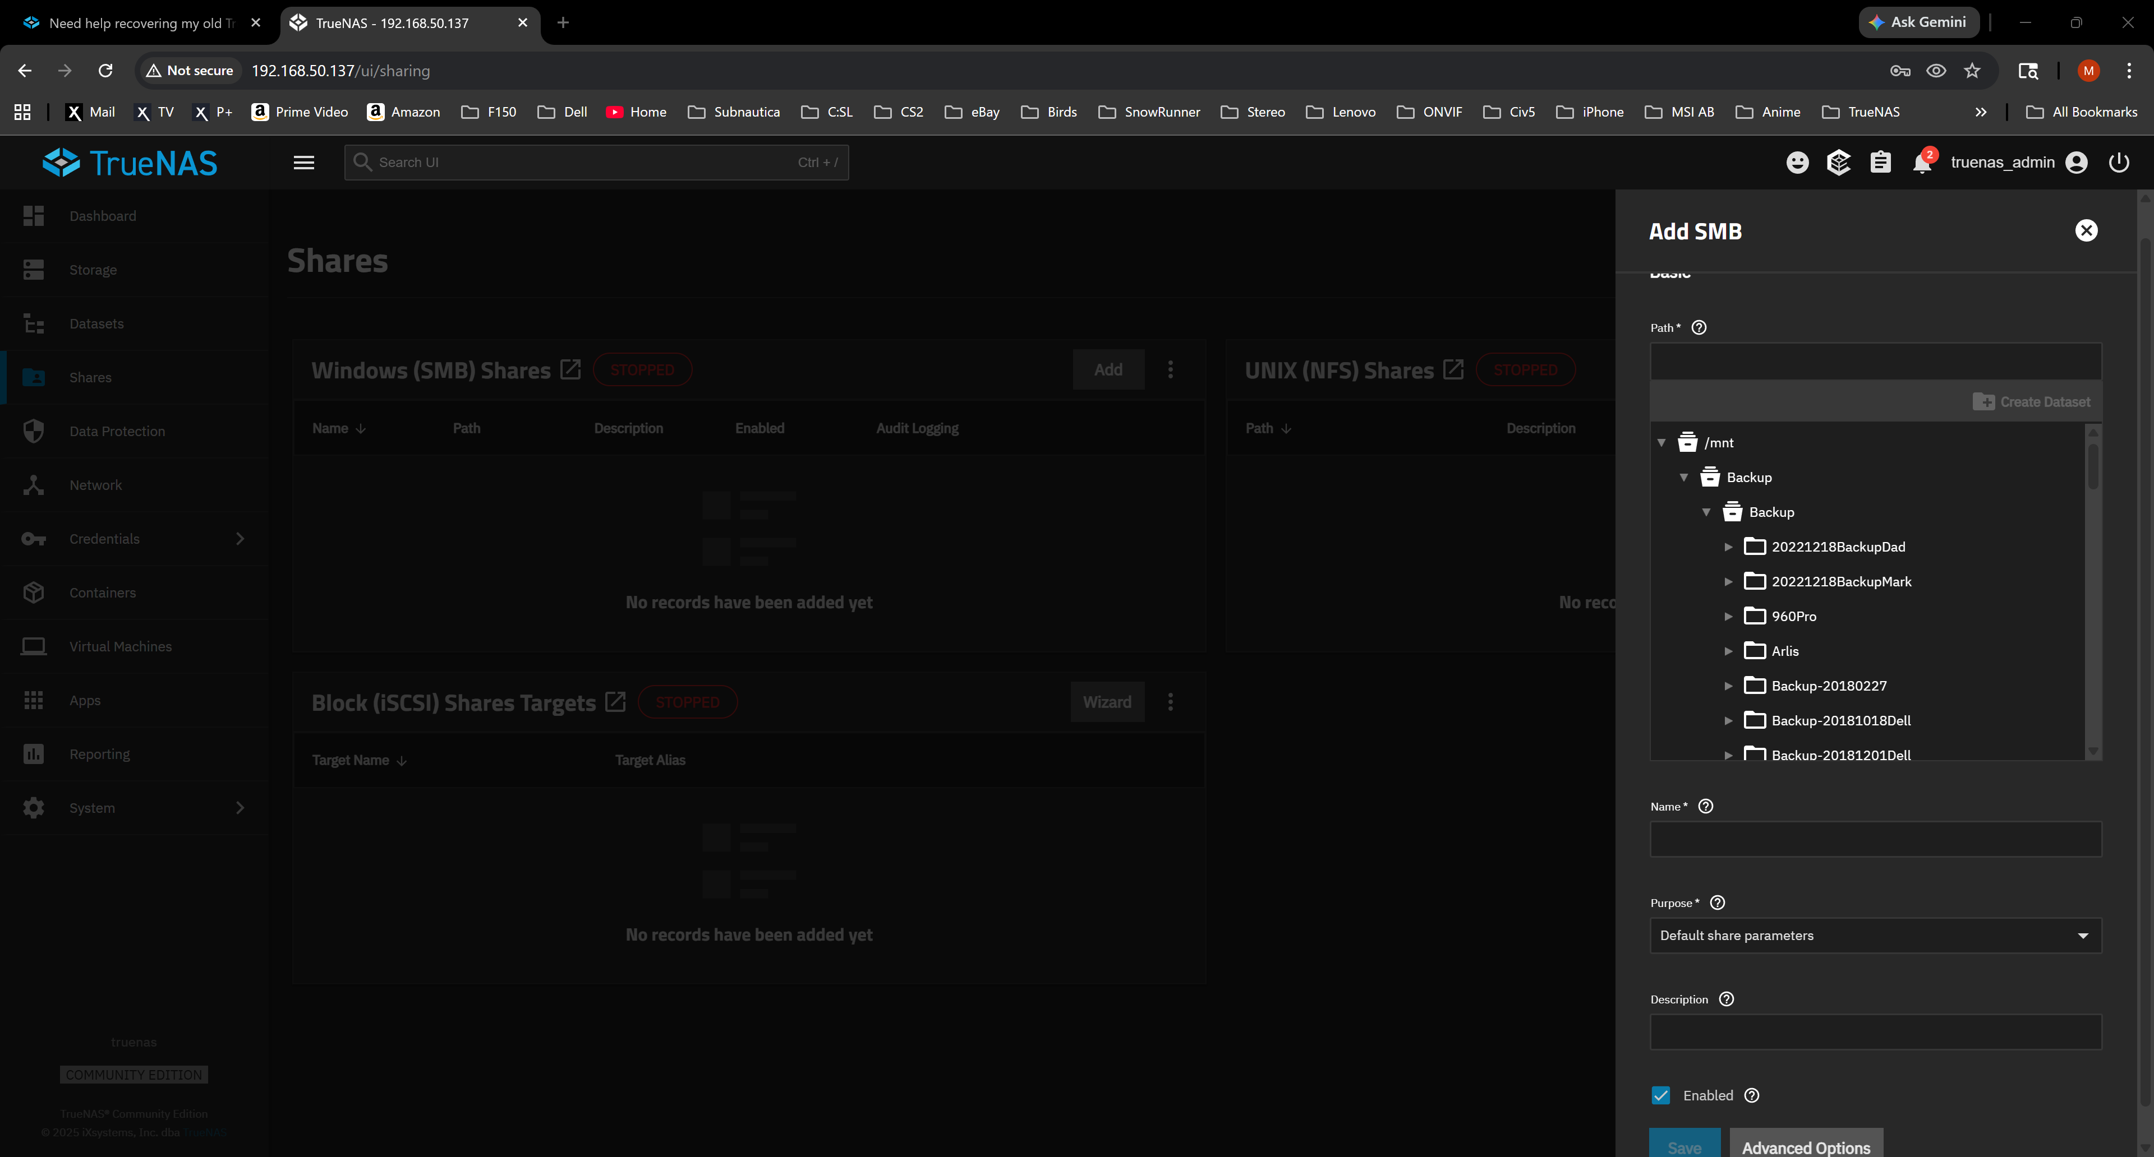Open the Enabled help tooltip icon
Viewport: 2154px width, 1157px height.
coord(1751,1095)
